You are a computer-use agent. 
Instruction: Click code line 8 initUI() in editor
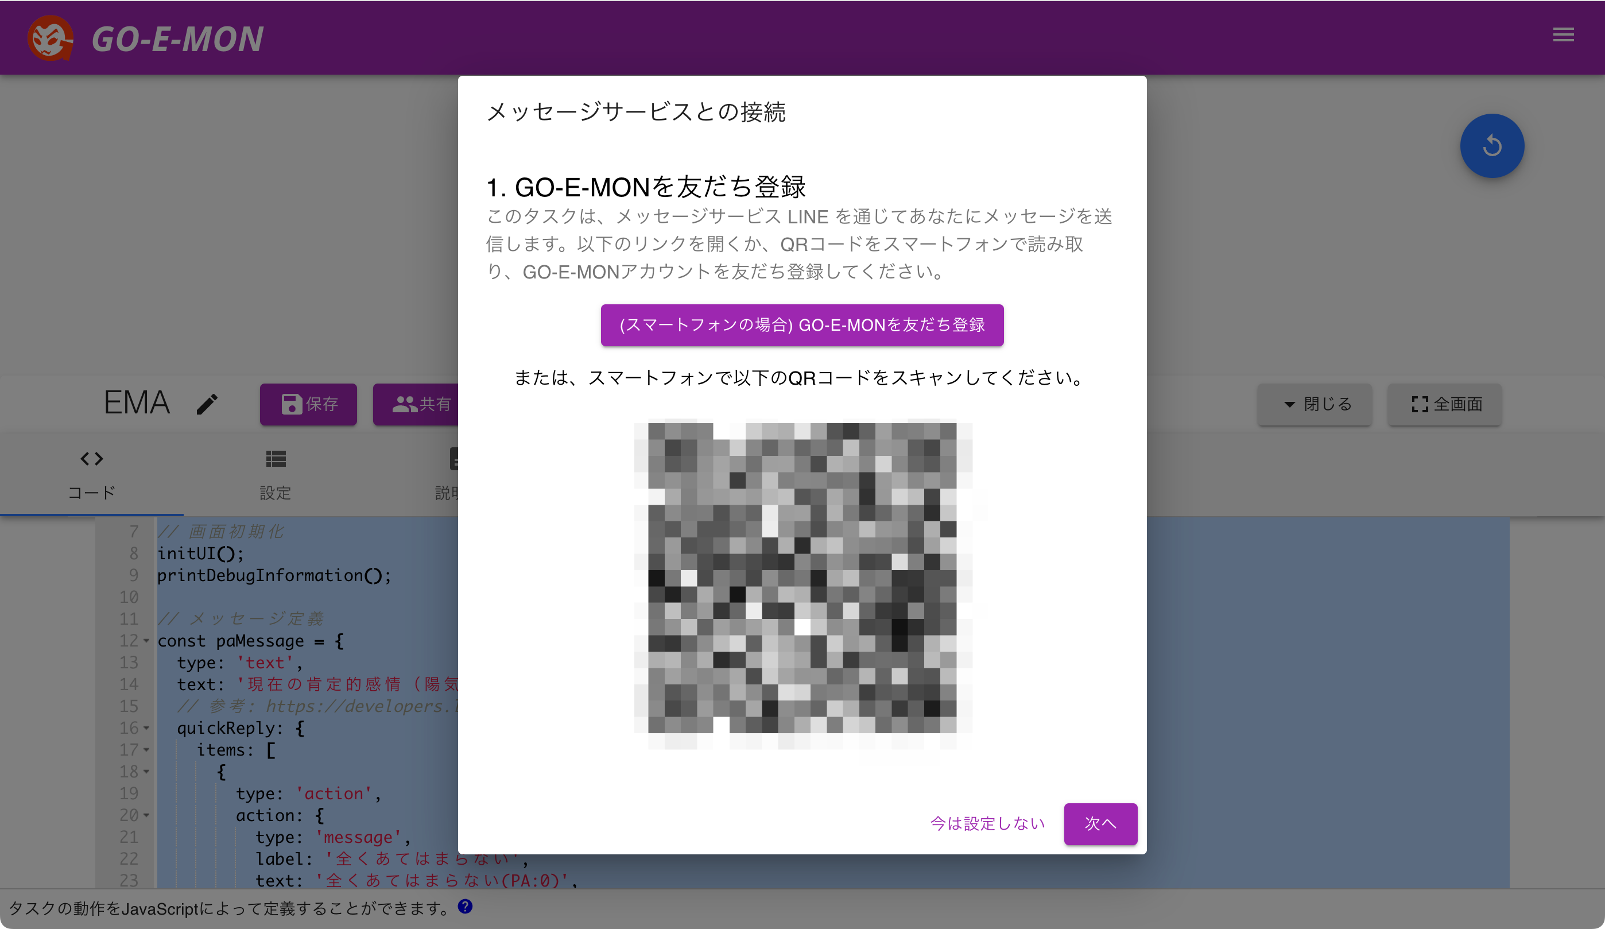click(201, 553)
